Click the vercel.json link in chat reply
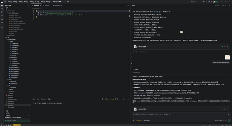This screenshot has width=232, height=126. tap(141, 93)
